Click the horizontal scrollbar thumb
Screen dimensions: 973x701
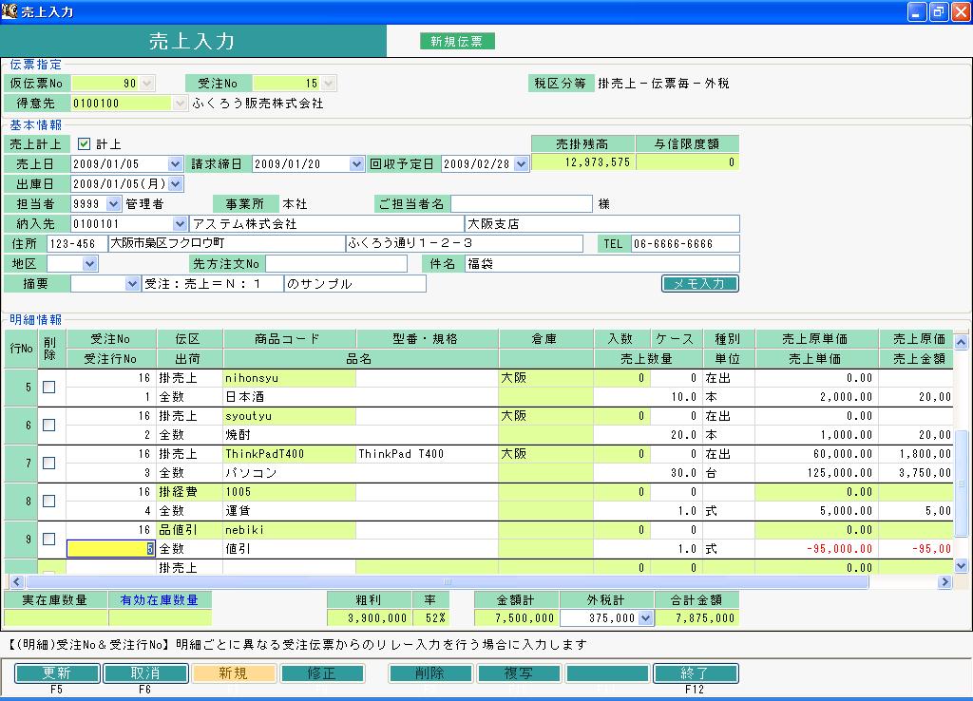pyautogui.click(x=447, y=582)
